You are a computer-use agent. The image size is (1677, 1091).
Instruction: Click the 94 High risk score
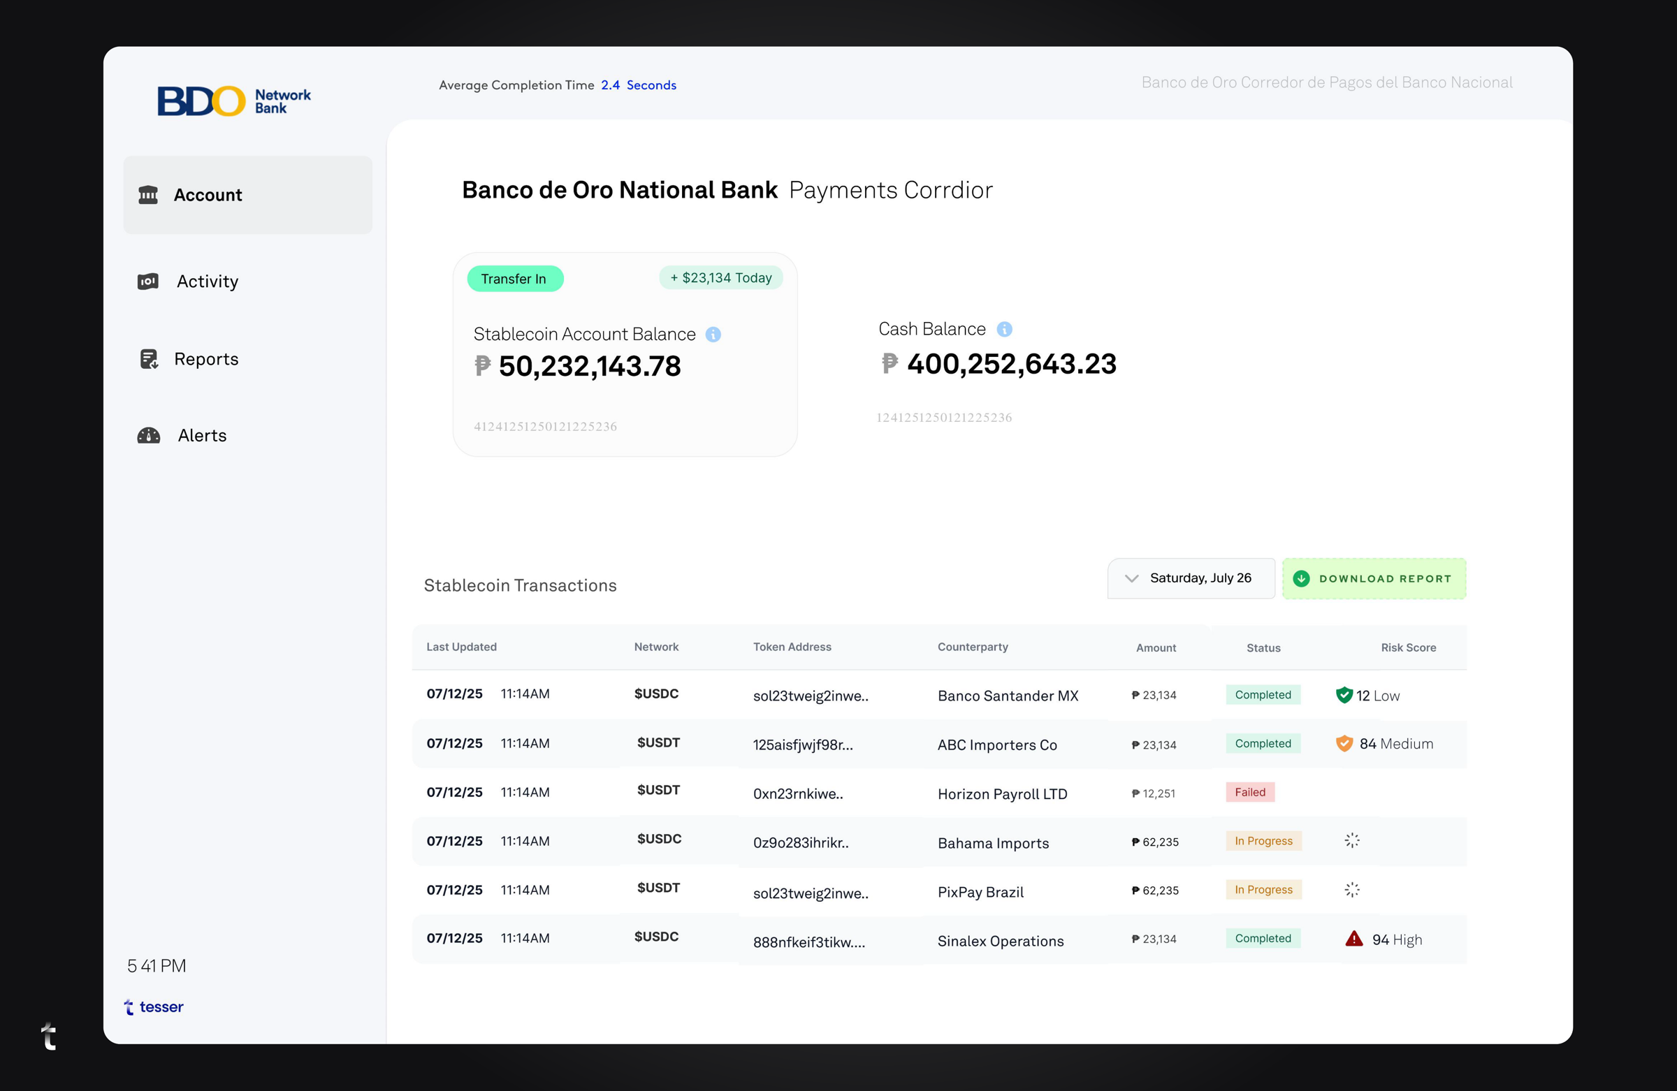point(1397,939)
